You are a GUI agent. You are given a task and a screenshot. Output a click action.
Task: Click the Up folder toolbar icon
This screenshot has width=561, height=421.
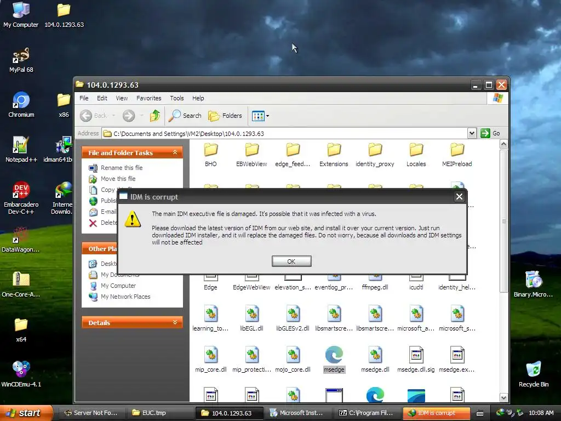(155, 116)
